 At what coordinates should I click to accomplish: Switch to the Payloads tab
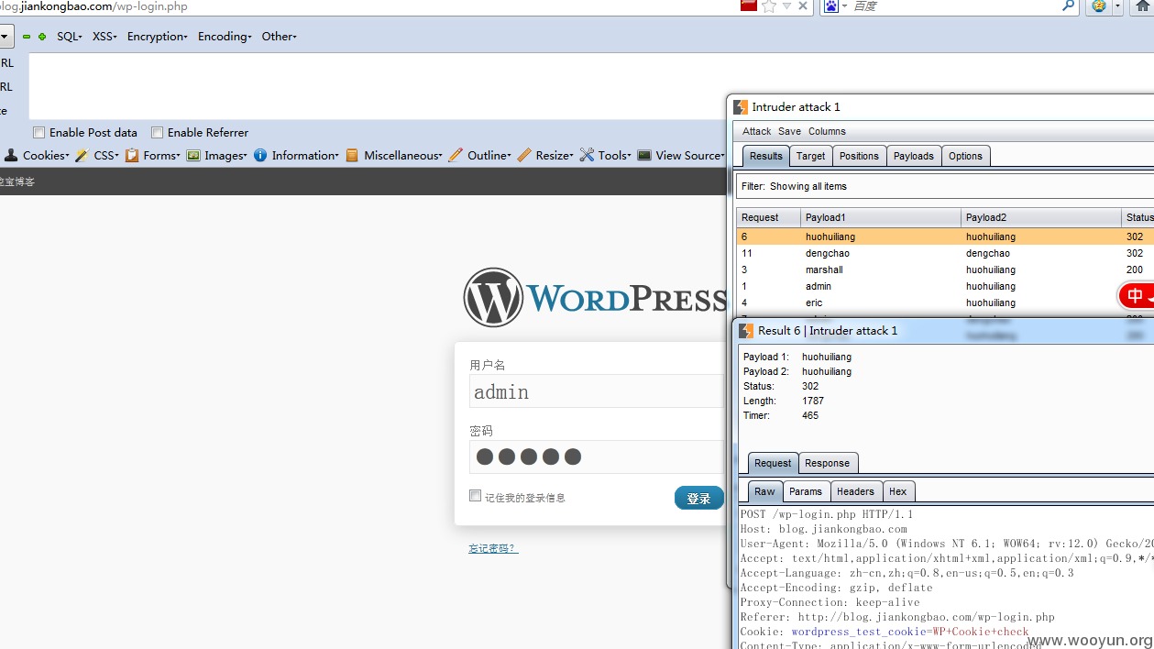tap(914, 156)
